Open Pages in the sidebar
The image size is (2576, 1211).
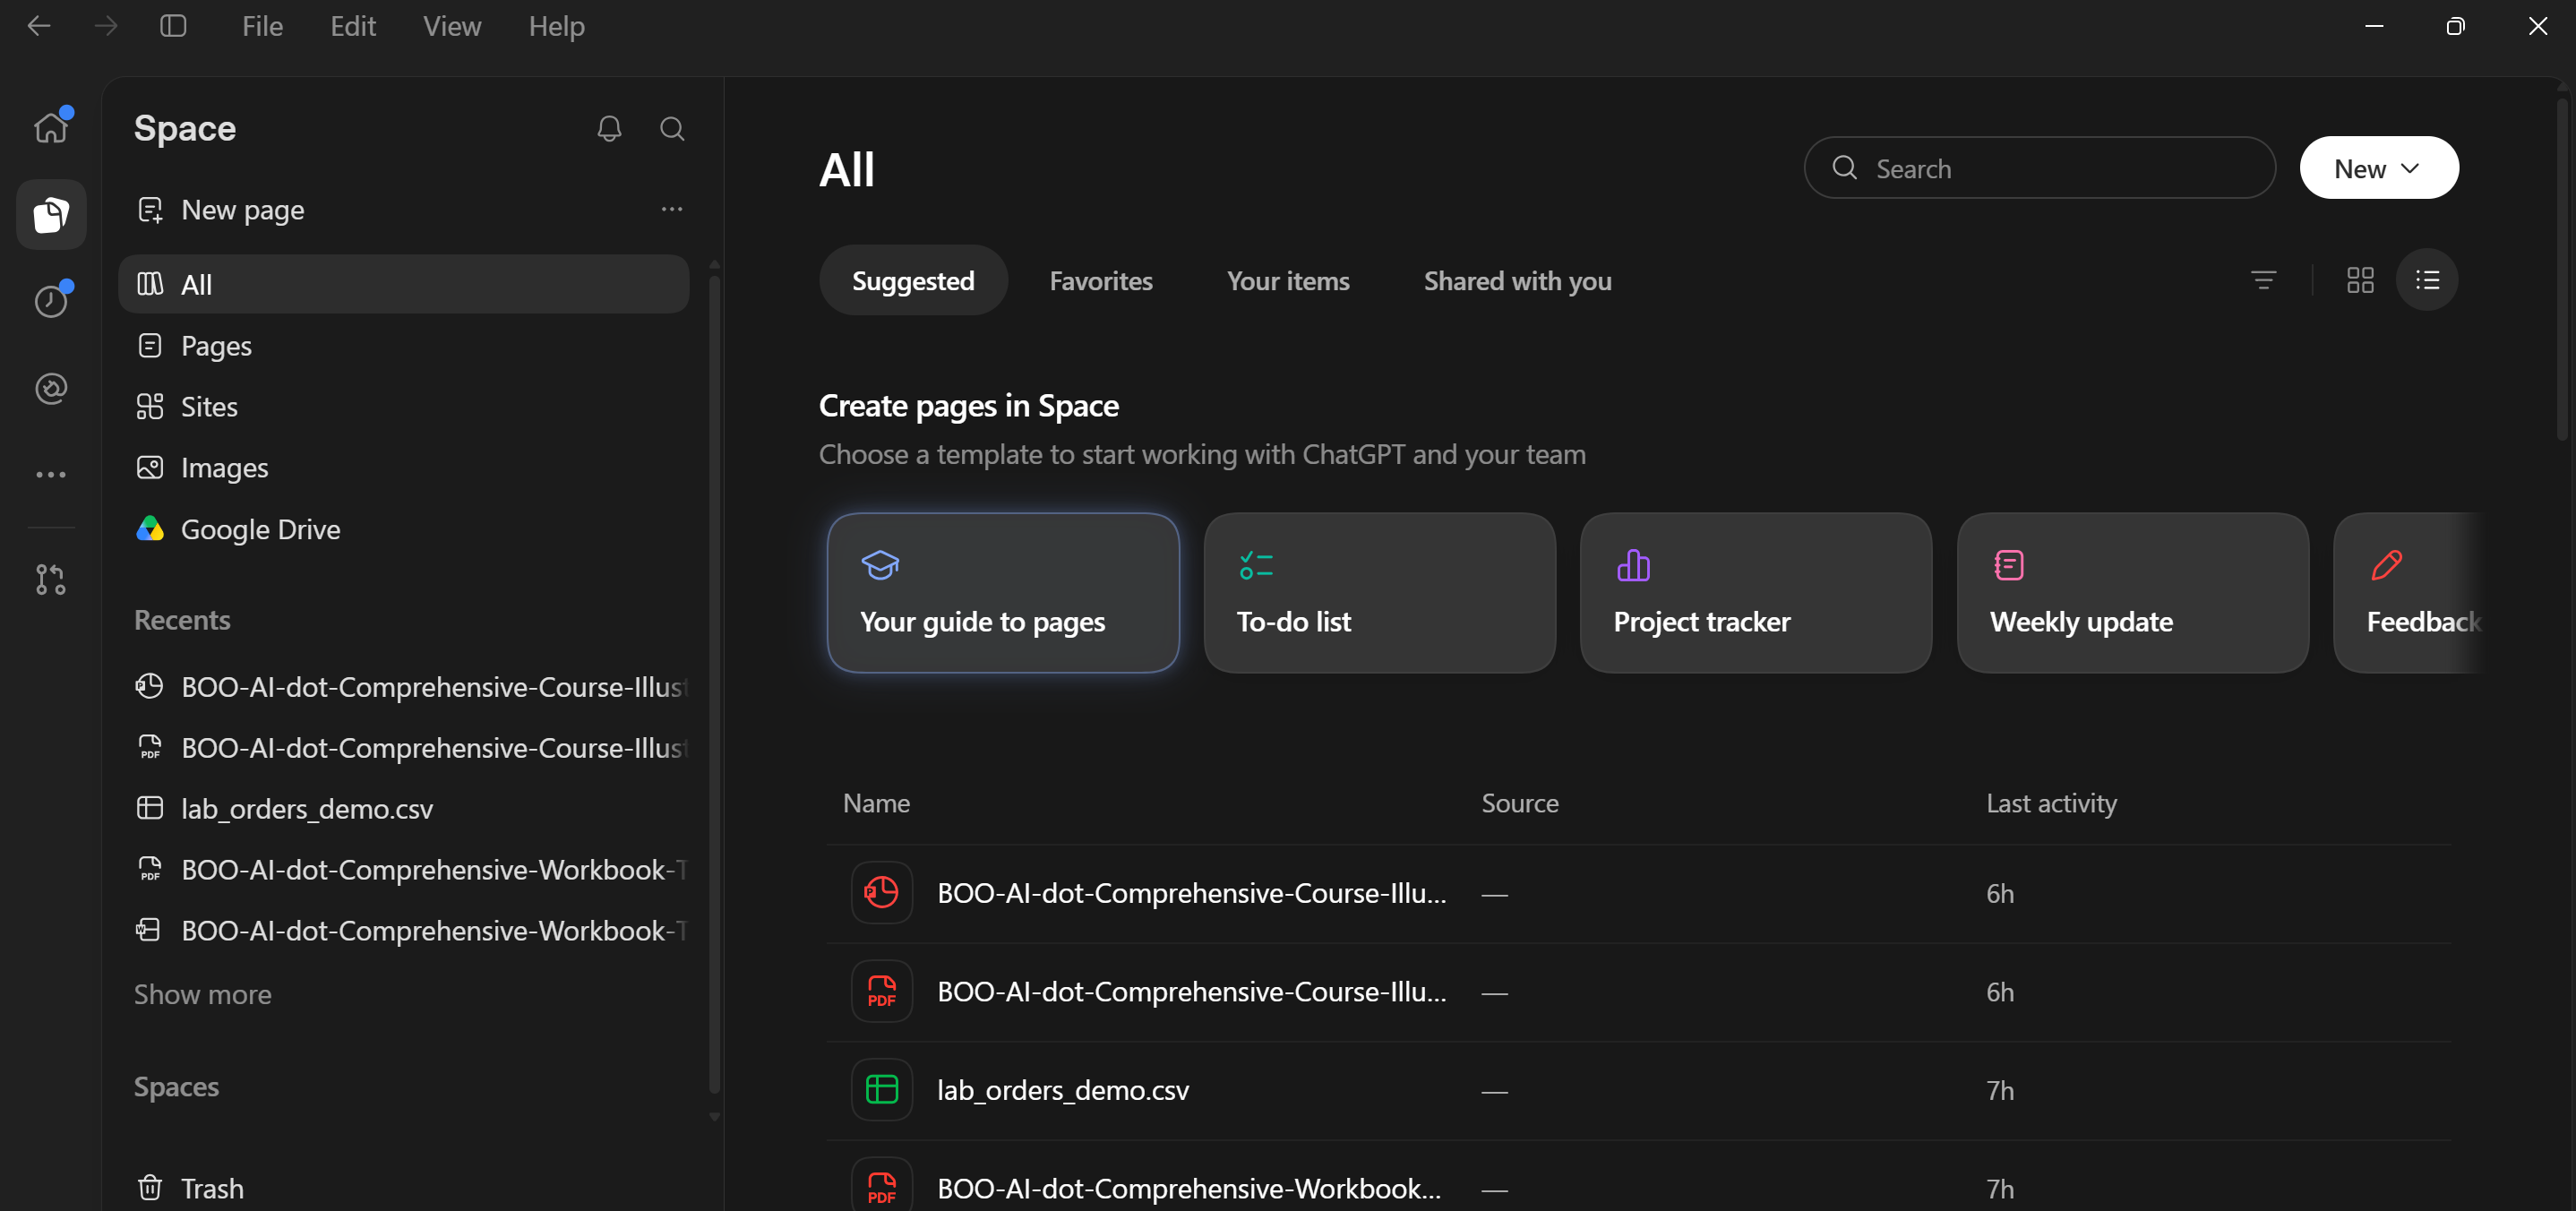tap(404, 345)
